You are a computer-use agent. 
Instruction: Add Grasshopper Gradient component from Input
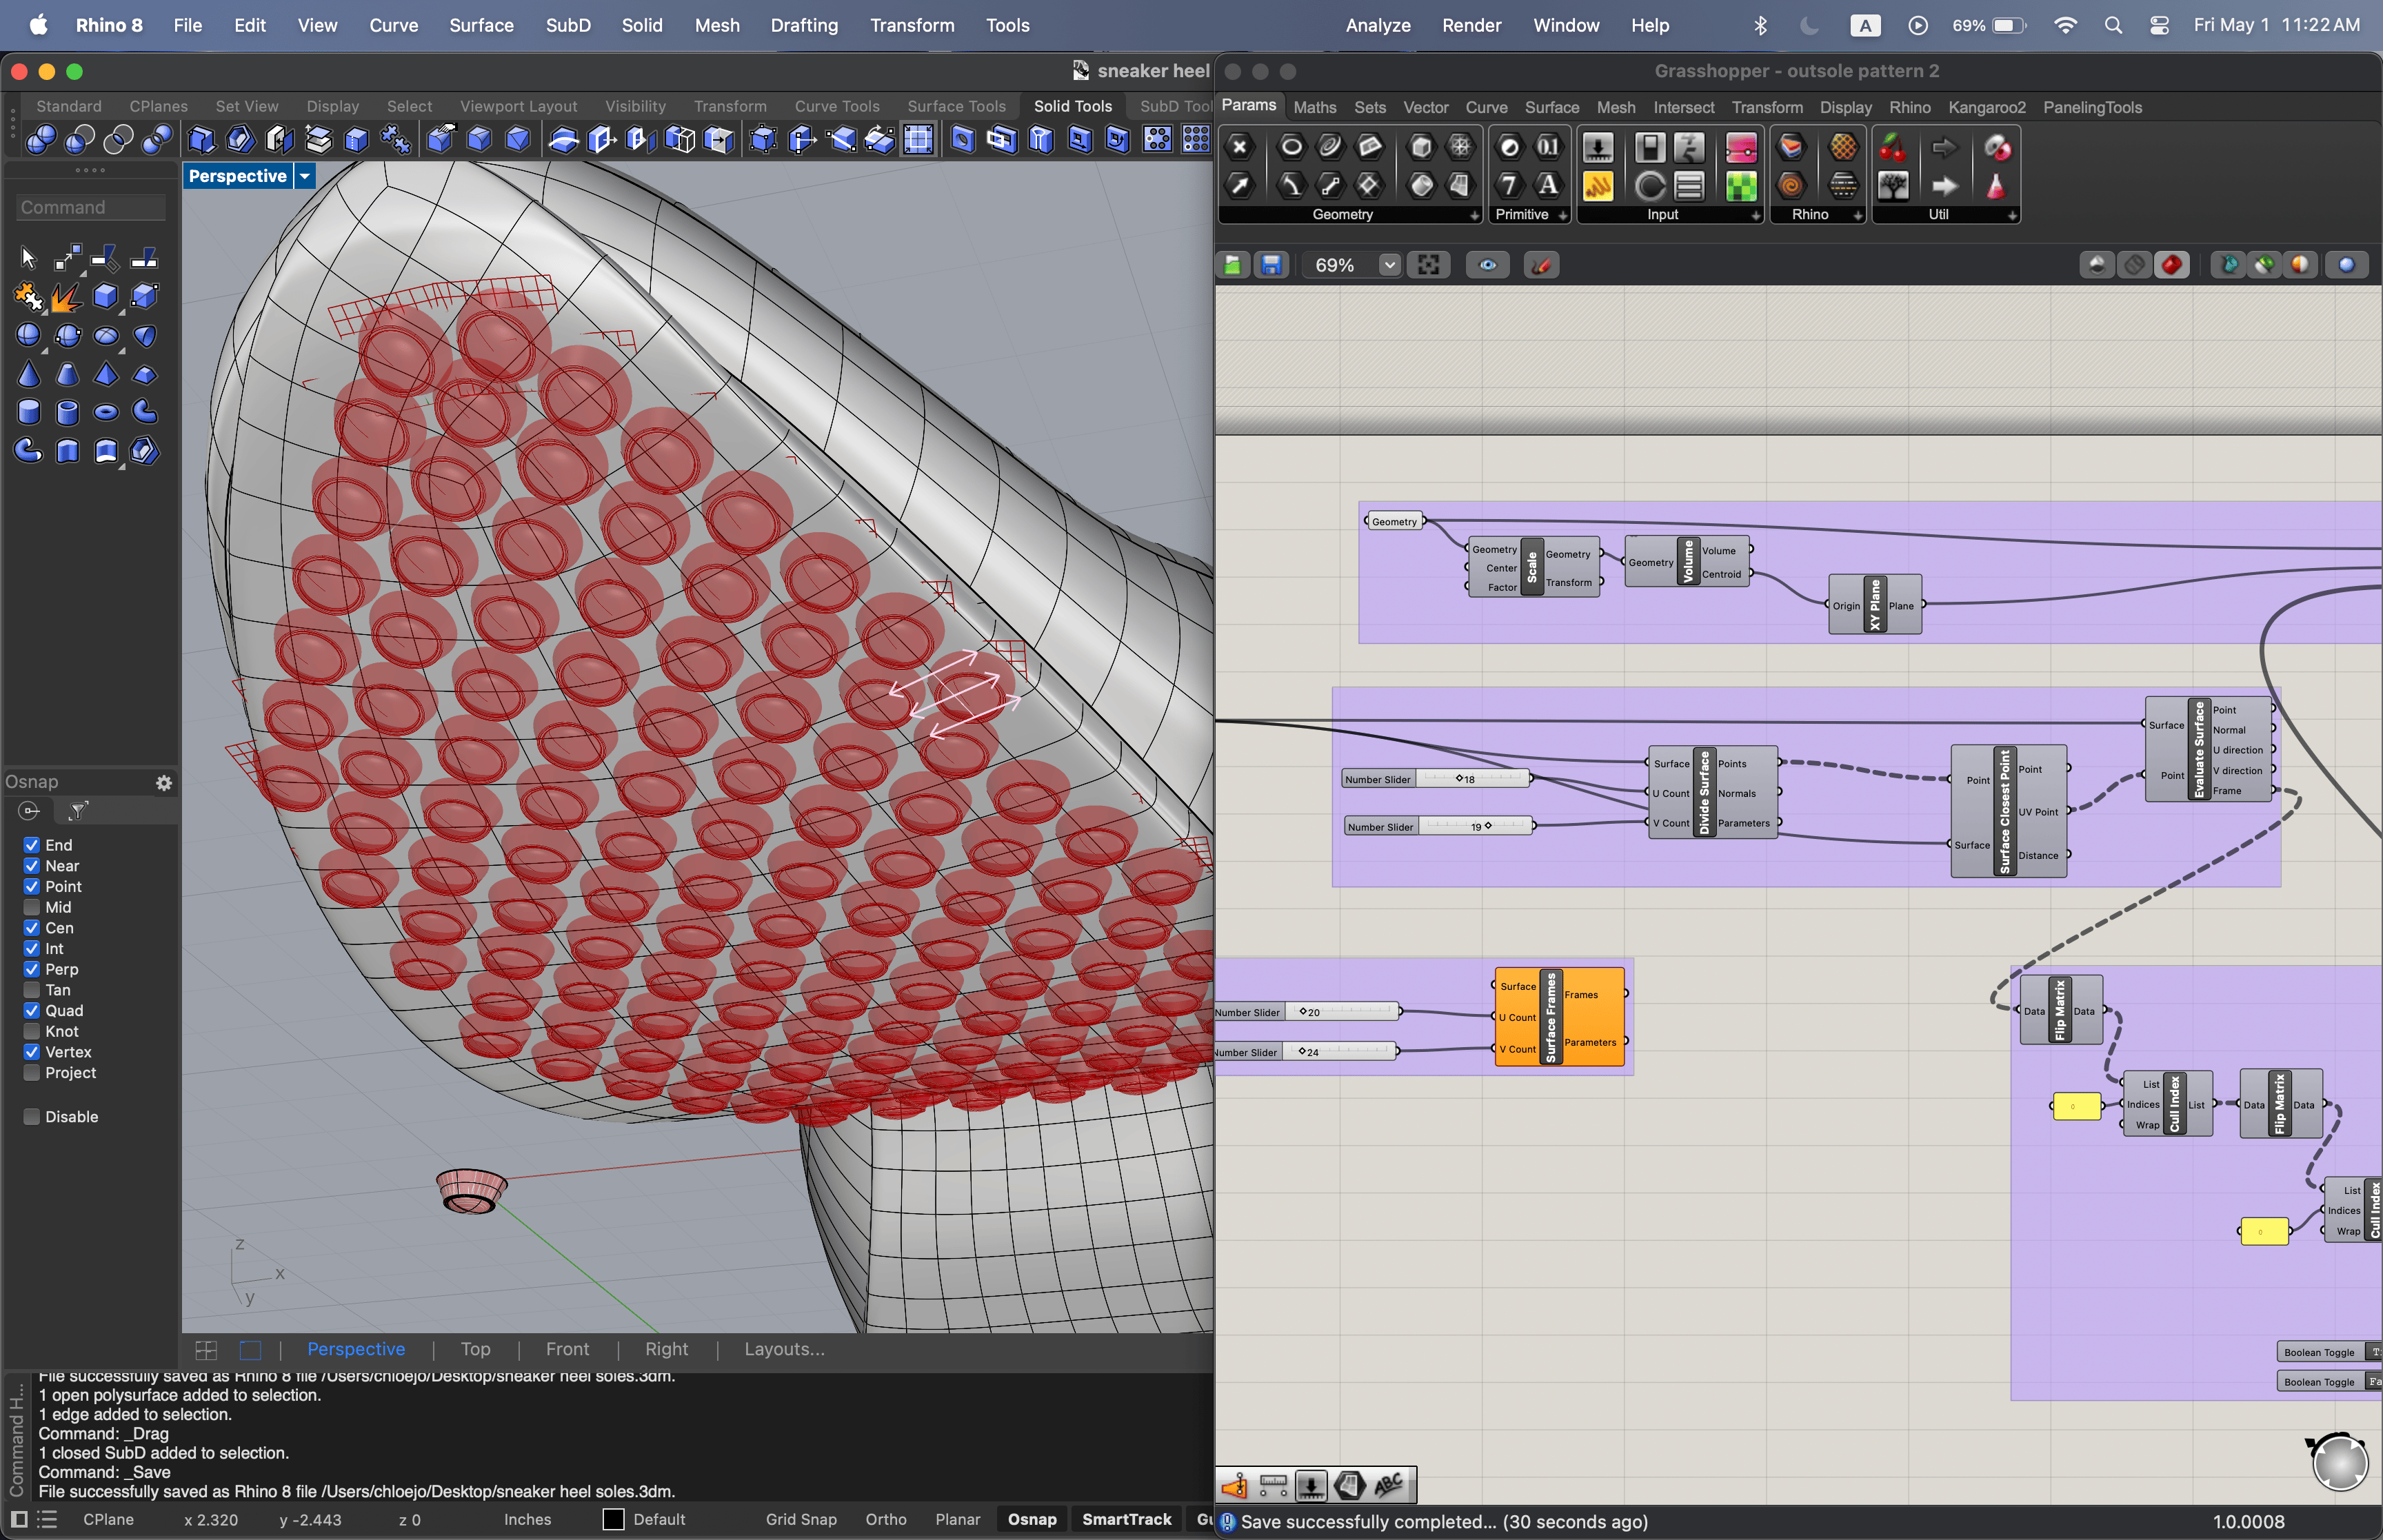[1741, 148]
